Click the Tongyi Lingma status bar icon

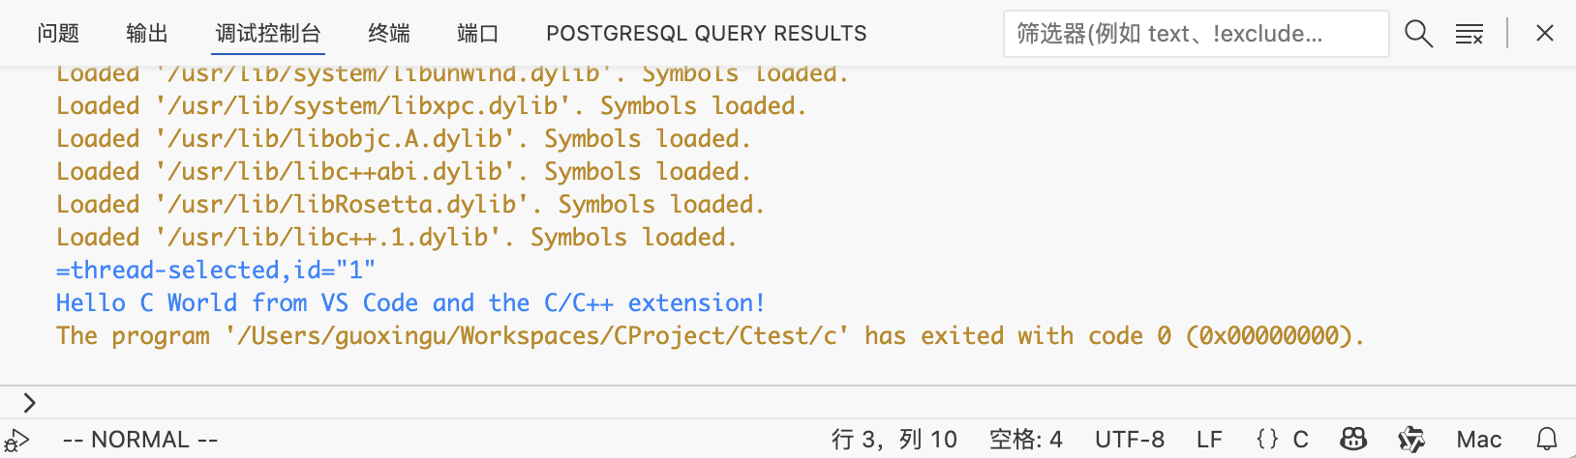(1411, 440)
